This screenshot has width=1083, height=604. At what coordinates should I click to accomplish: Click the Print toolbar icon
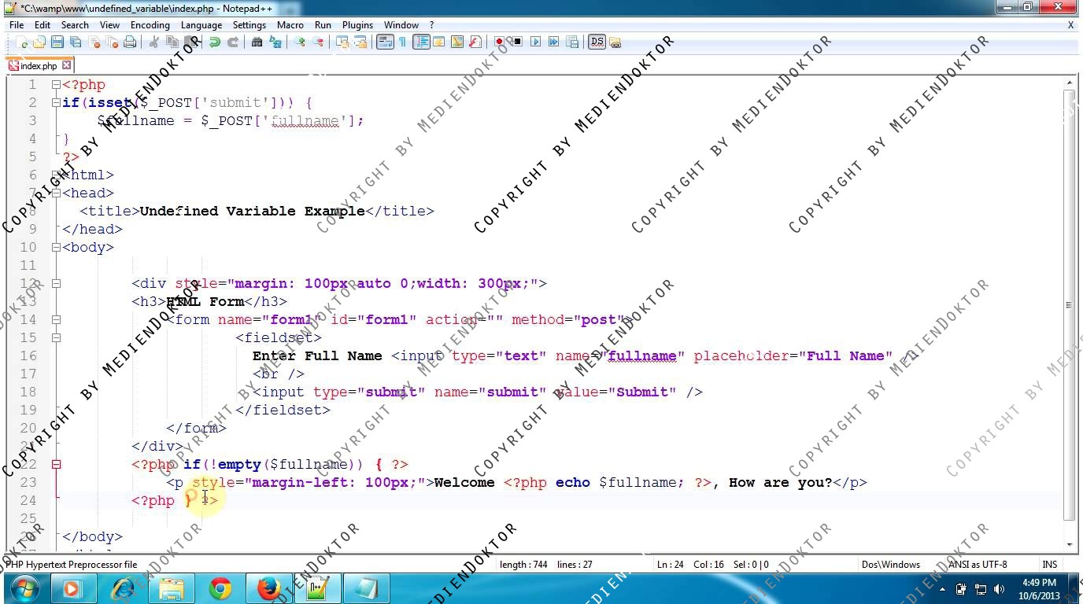tap(131, 42)
